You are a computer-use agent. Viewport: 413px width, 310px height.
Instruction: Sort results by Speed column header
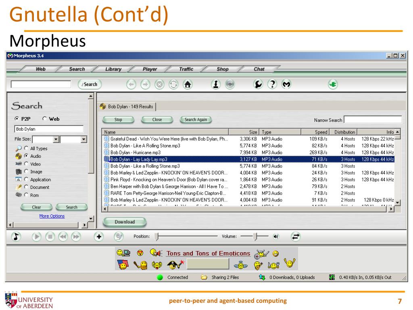pos(315,132)
